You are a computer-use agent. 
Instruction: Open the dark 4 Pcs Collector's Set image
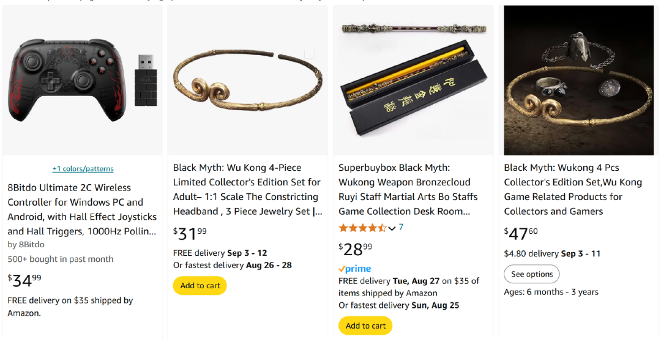point(578,80)
